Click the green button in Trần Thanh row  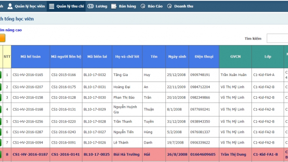point(1,122)
